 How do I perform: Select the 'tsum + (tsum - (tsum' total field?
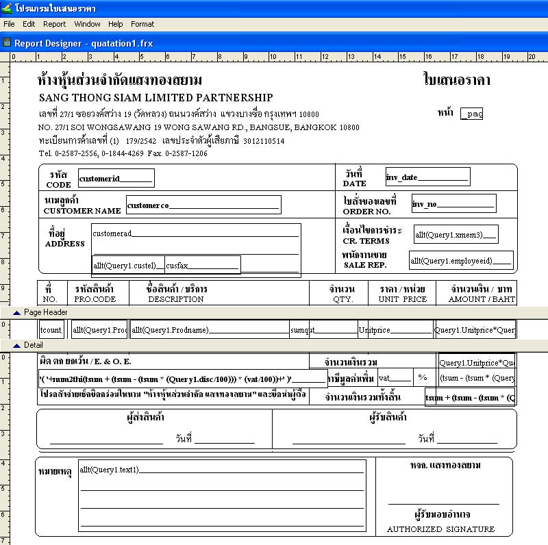(x=470, y=397)
